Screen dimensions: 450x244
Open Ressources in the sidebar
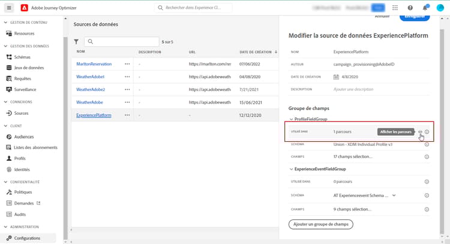pos(24,33)
